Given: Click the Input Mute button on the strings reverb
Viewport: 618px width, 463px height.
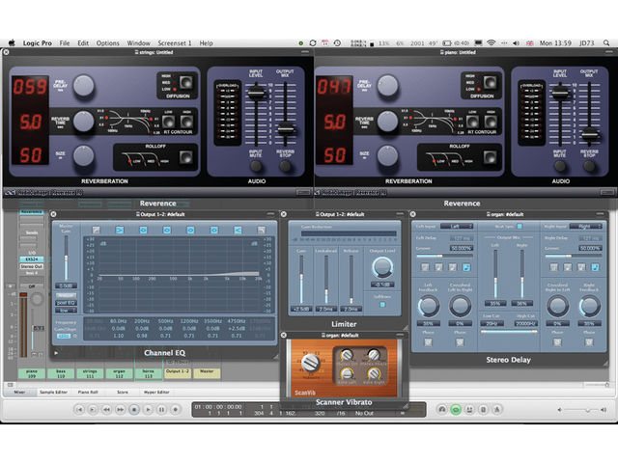Looking at the screenshot, I should [x=255, y=166].
